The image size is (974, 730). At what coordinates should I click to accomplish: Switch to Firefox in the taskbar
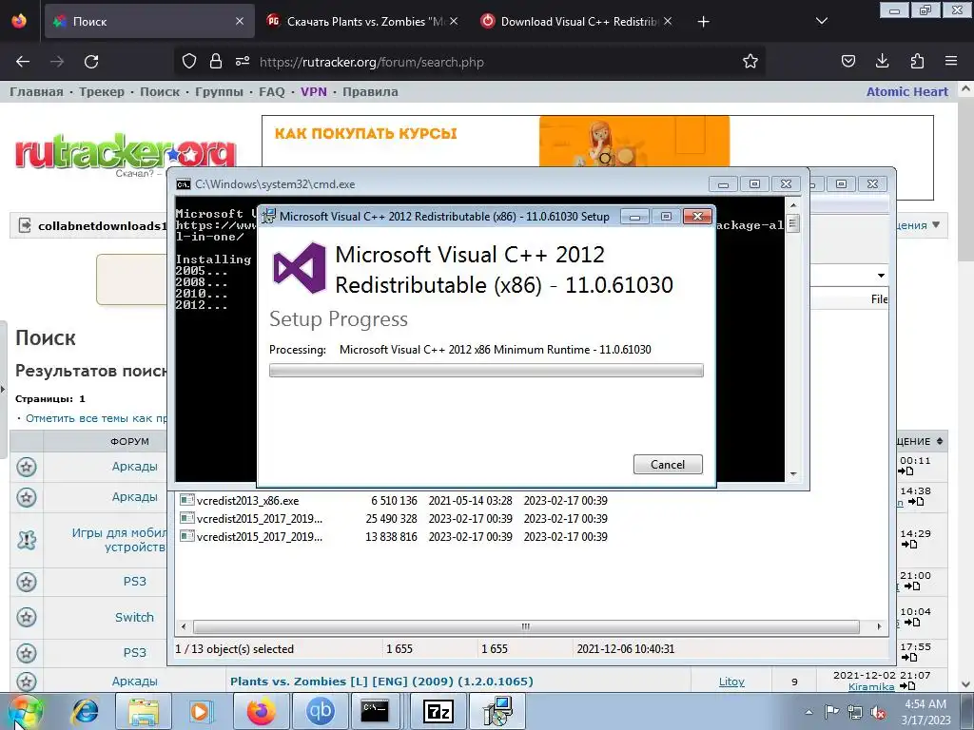261,711
